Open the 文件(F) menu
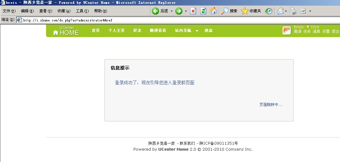340x162 pixels. 9,11
